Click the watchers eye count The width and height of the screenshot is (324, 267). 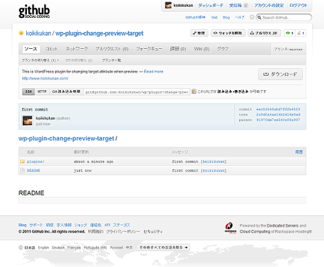(290, 33)
